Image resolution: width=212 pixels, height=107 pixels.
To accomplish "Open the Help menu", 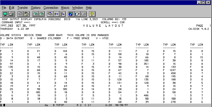I will click(89, 8).
